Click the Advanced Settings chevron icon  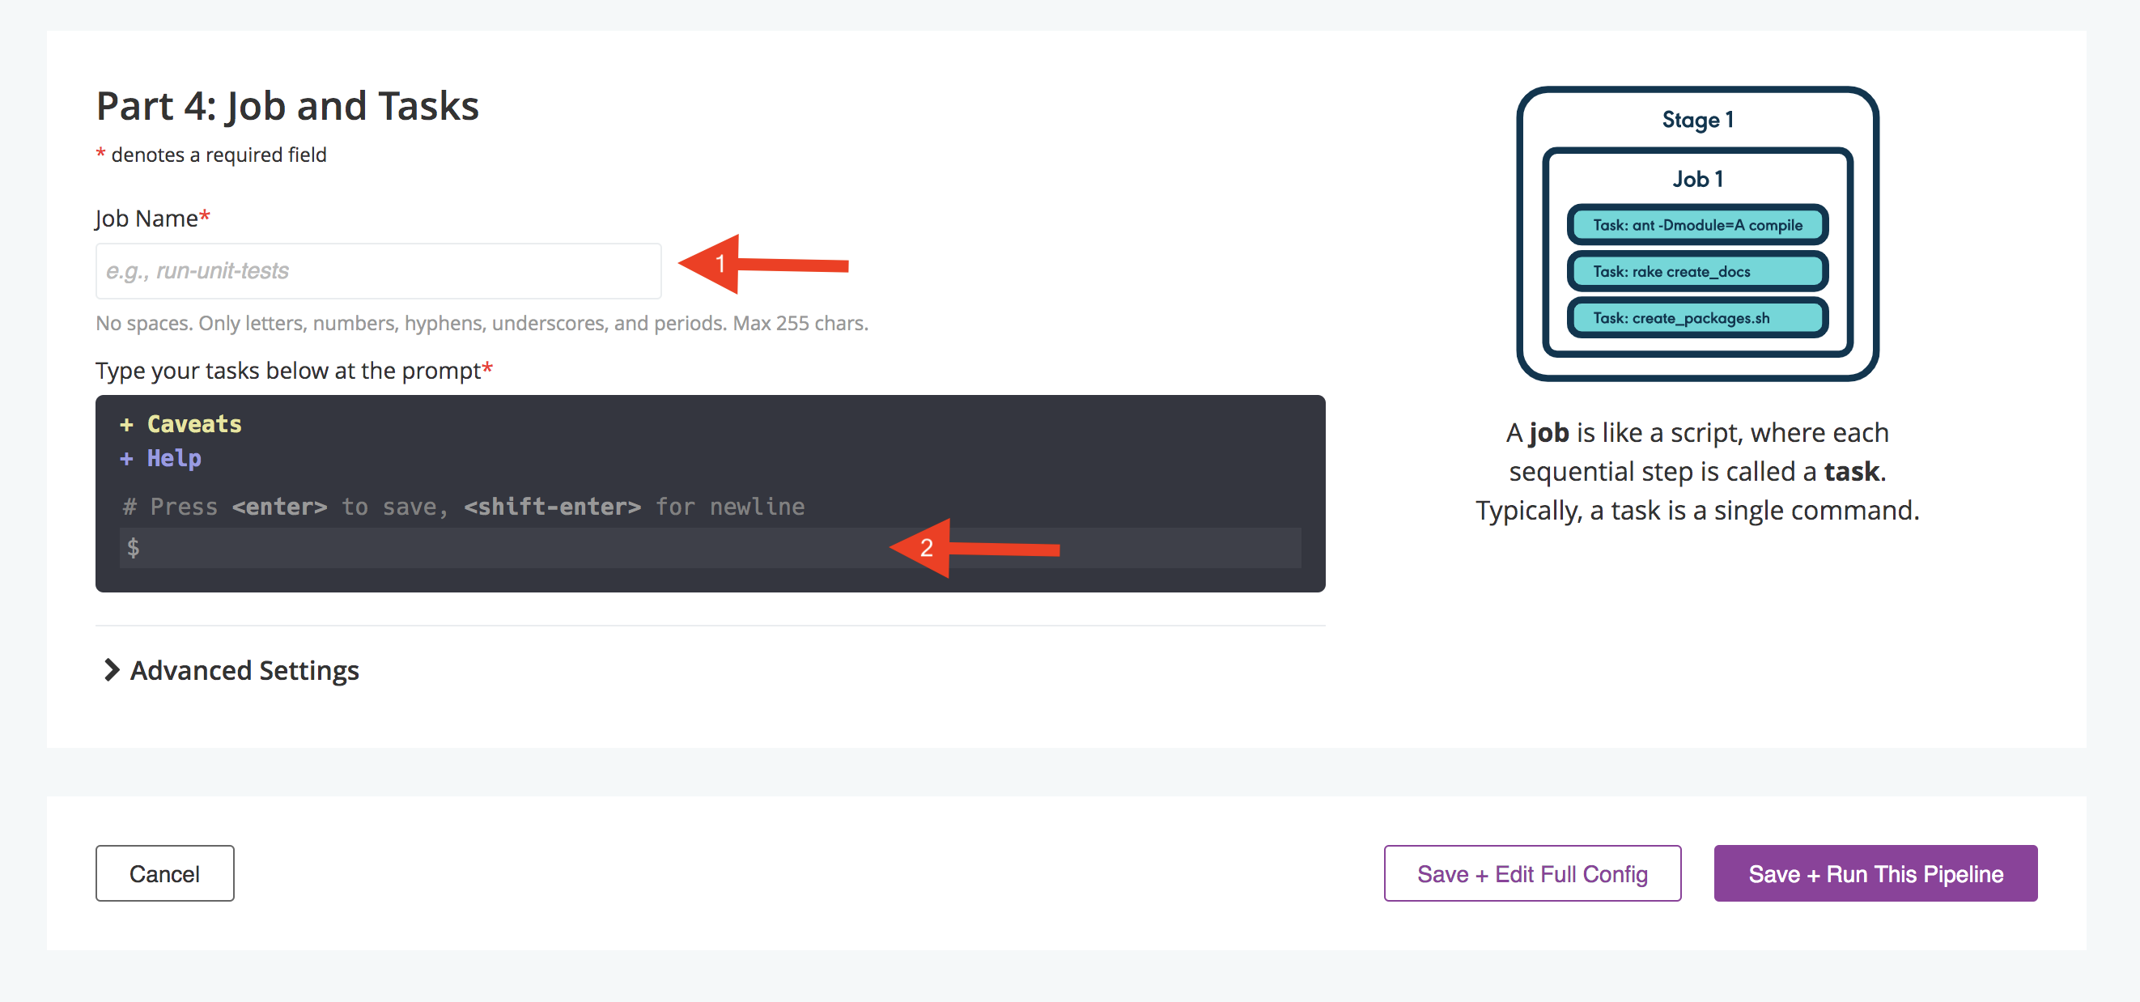112,670
